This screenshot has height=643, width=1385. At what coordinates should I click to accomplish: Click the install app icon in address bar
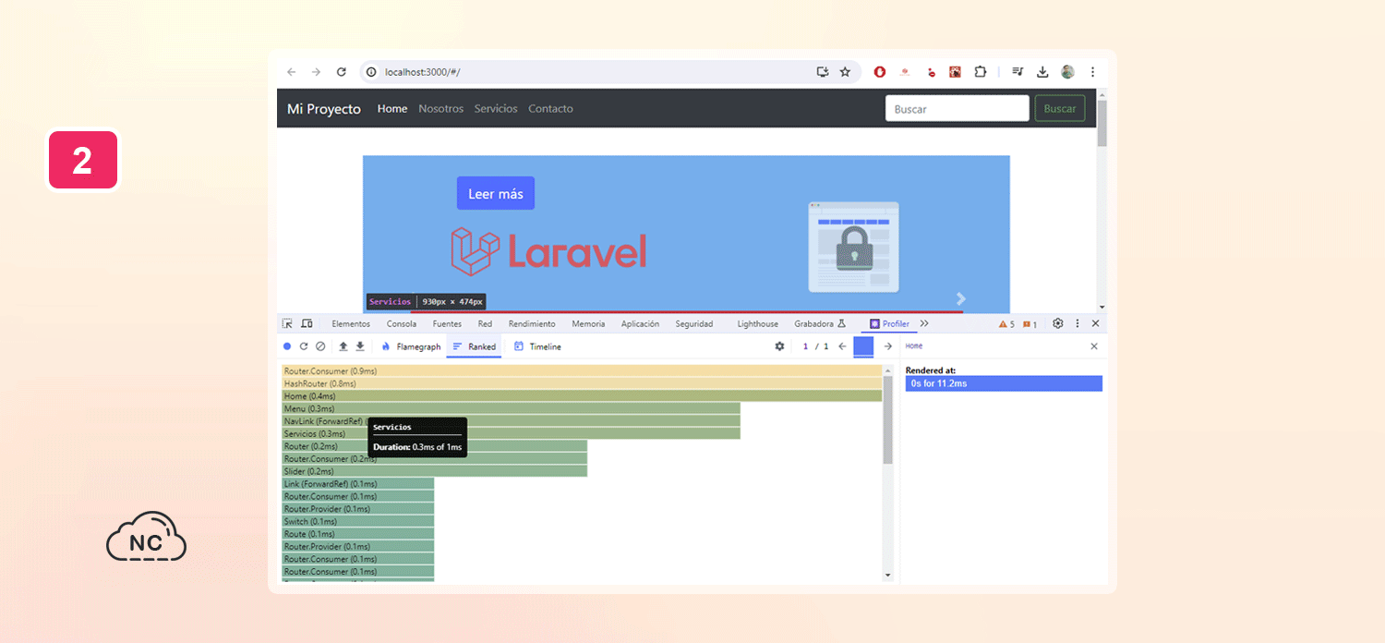(823, 72)
